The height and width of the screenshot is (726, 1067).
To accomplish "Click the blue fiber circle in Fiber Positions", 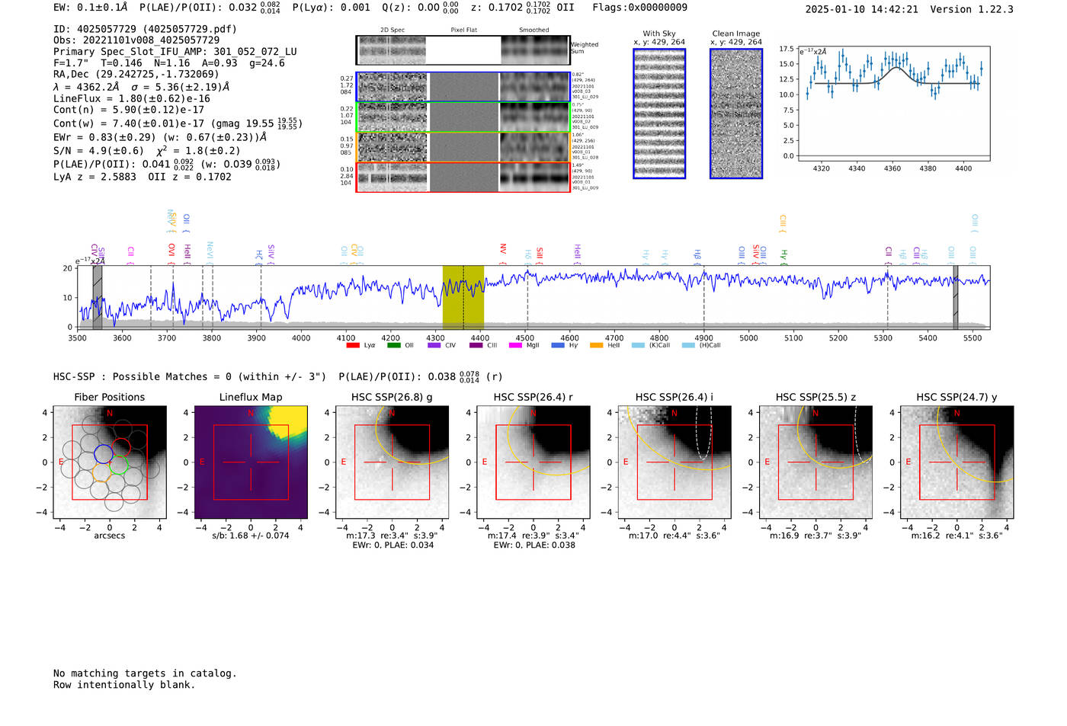I will click(x=103, y=455).
